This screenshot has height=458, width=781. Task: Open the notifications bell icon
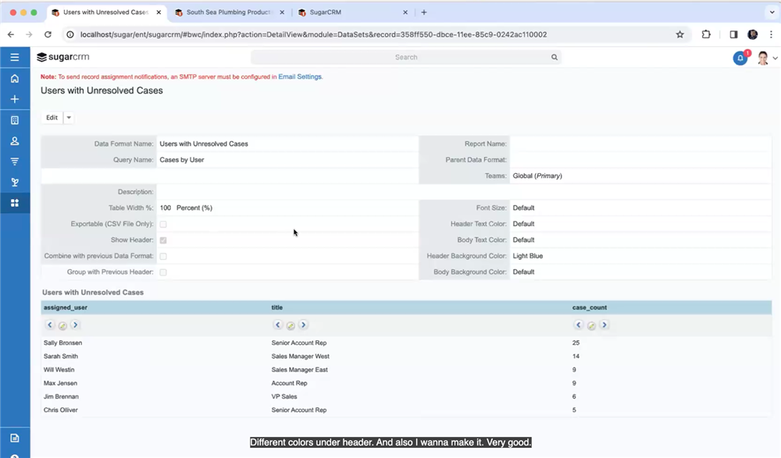pyautogui.click(x=740, y=58)
